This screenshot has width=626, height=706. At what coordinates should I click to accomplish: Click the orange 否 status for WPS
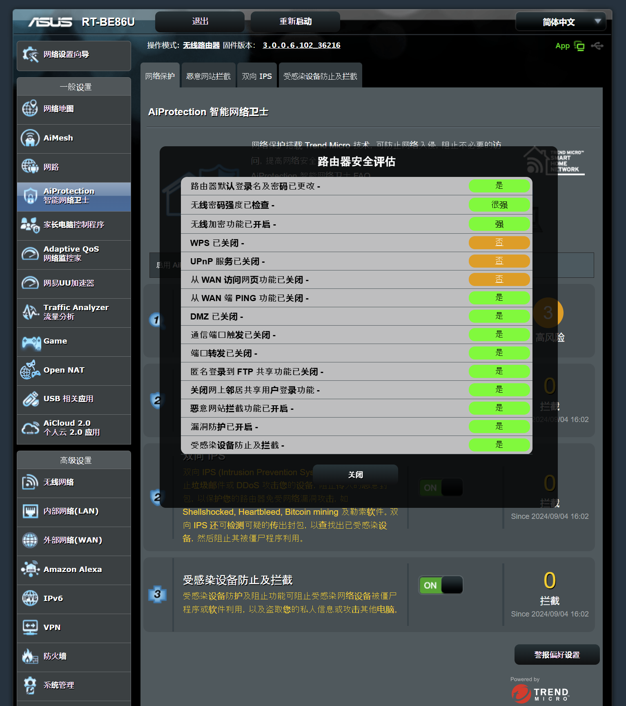tap(499, 243)
